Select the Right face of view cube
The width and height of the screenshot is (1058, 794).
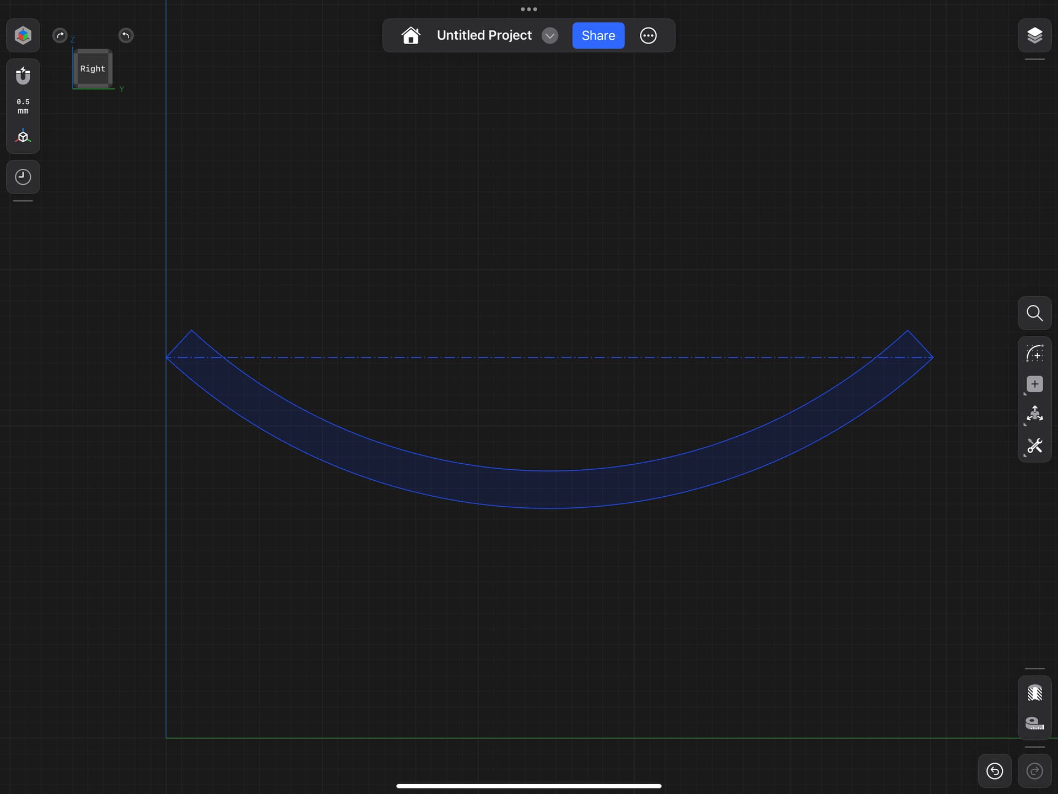pyautogui.click(x=93, y=68)
